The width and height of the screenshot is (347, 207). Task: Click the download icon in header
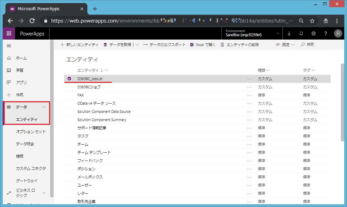[x=289, y=33]
